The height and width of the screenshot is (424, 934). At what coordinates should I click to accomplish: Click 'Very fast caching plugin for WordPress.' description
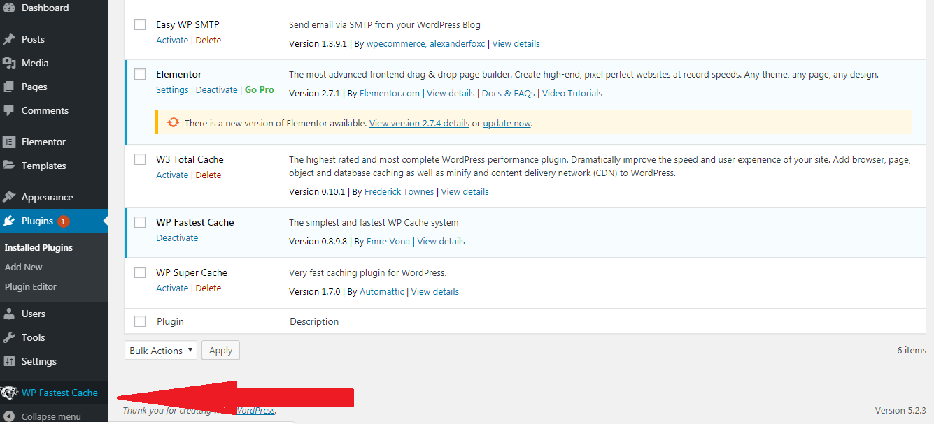(x=368, y=272)
